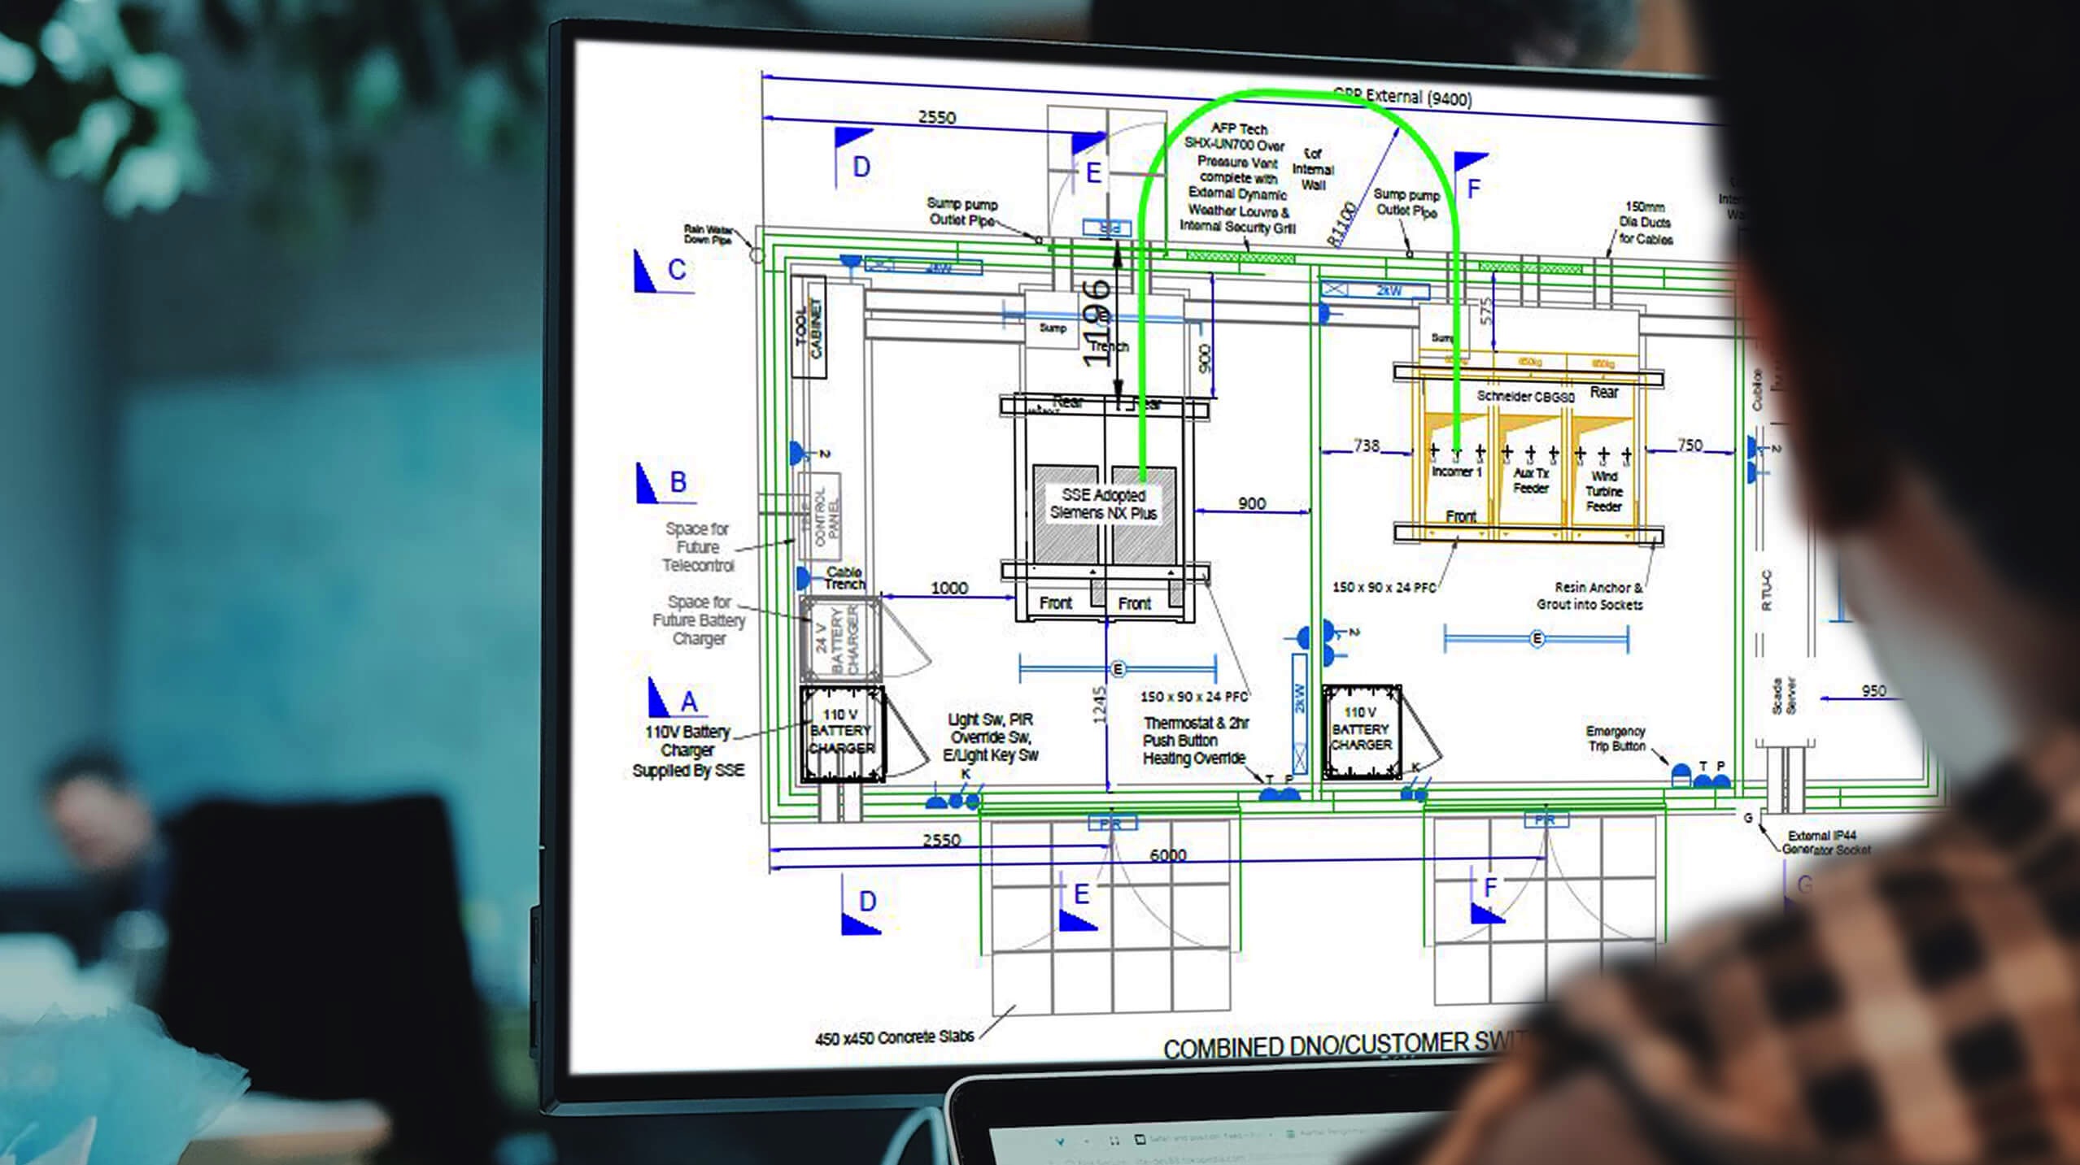The height and width of the screenshot is (1165, 2080).
Task: Select the sump pump outlet pipe circle
Action: coord(1038,241)
